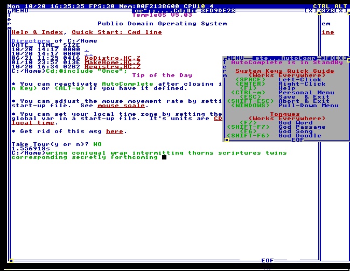Click the EOF marker in AutoComplete window
This screenshot has height=271, width=350.
[298, 140]
